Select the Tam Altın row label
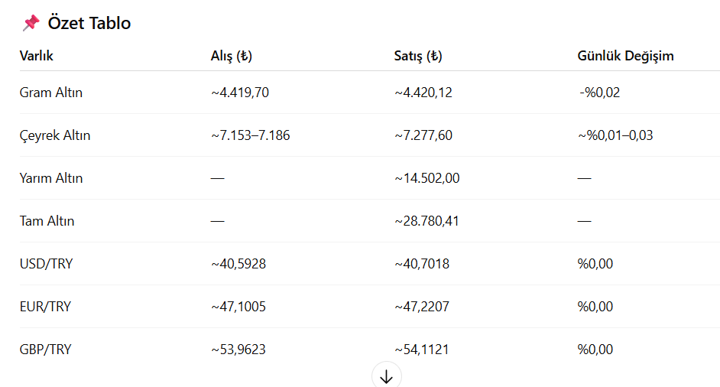Viewport: 720px width, 387px height. click(x=47, y=221)
